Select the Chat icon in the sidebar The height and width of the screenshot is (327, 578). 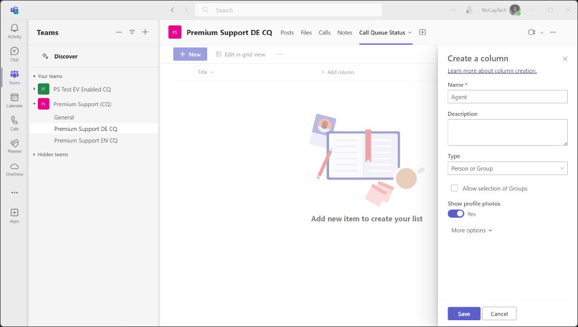[x=14, y=53]
